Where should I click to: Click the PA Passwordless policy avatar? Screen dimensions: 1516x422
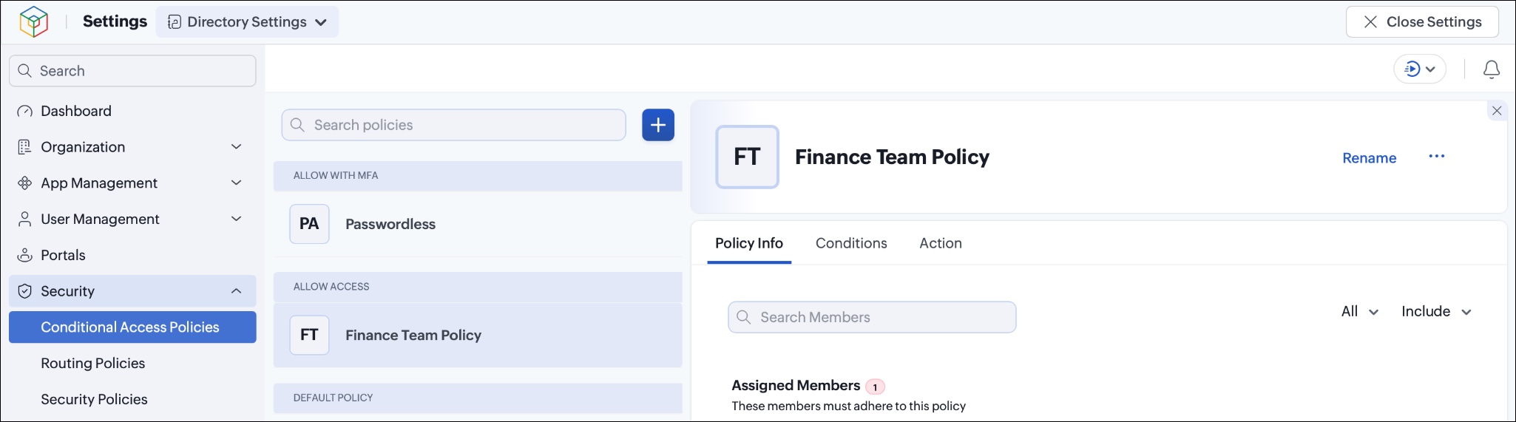pos(309,224)
